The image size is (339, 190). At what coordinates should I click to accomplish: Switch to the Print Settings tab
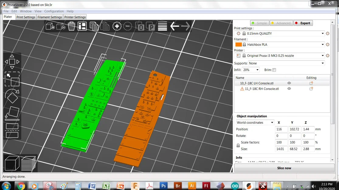click(x=26, y=17)
